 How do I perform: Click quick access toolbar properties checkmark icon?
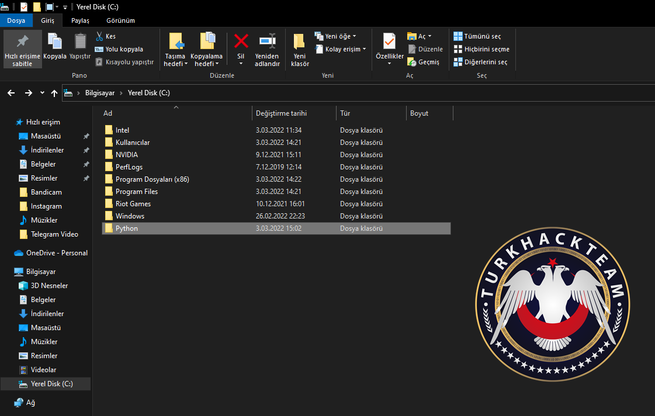pyautogui.click(x=24, y=6)
